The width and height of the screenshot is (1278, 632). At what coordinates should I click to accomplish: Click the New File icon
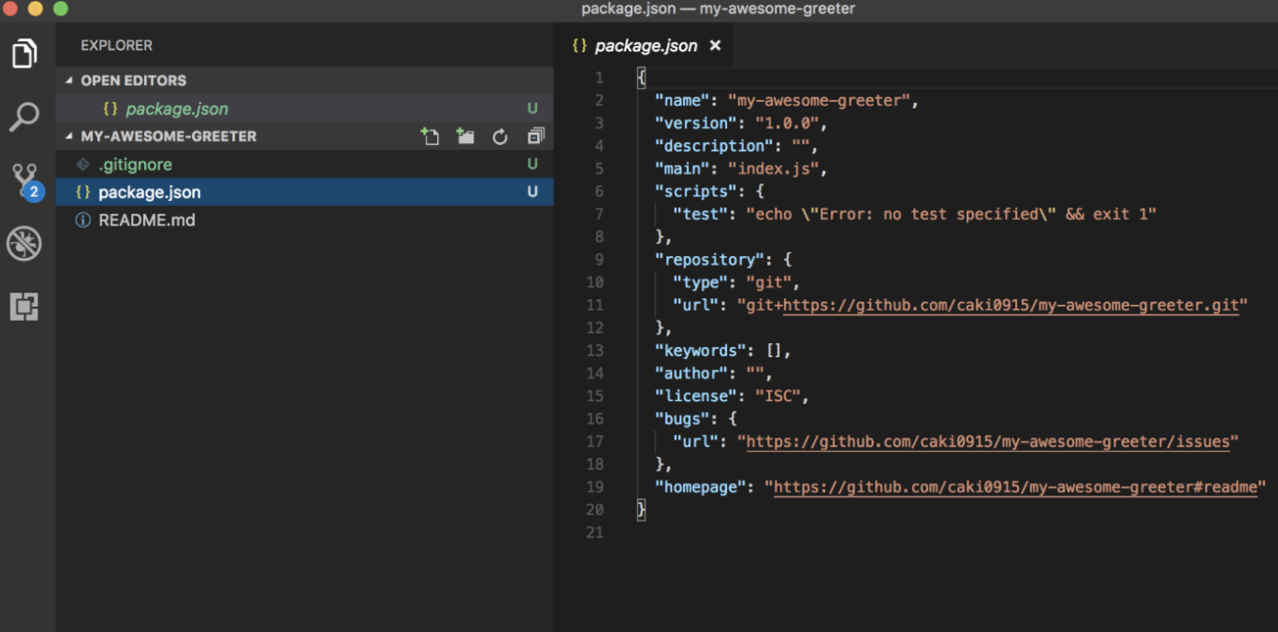pos(429,136)
